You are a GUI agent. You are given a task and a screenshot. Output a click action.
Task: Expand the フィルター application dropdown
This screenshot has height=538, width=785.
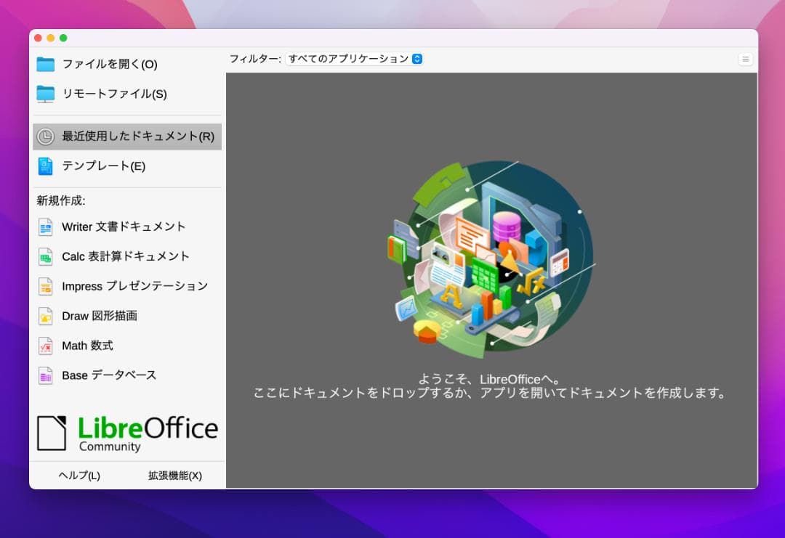pos(355,59)
